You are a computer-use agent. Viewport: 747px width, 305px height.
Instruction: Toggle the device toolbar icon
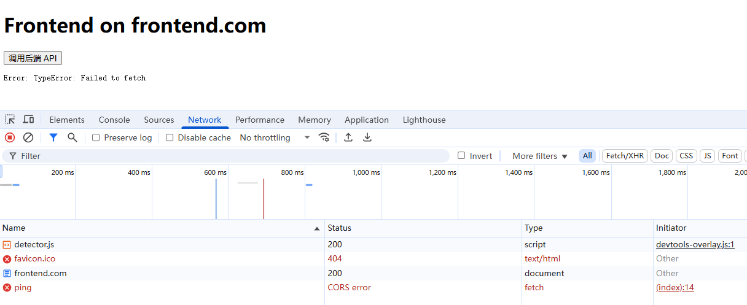[28, 120]
